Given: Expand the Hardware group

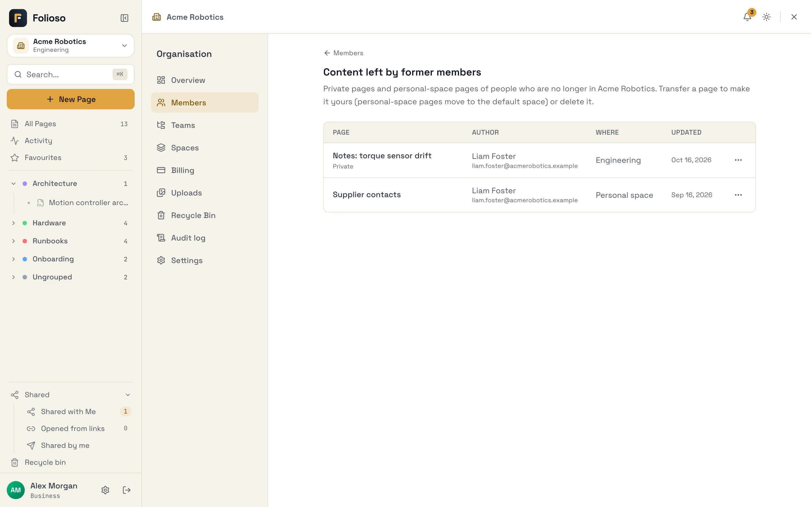Looking at the screenshot, I should pyautogui.click(x=14, y=223).
